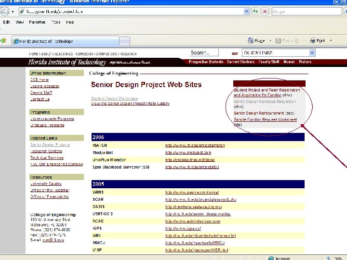Image resolution: width=347 pixels, height=260 pixels.
Task: Open the Help menu
Action: tap(70, 22)
